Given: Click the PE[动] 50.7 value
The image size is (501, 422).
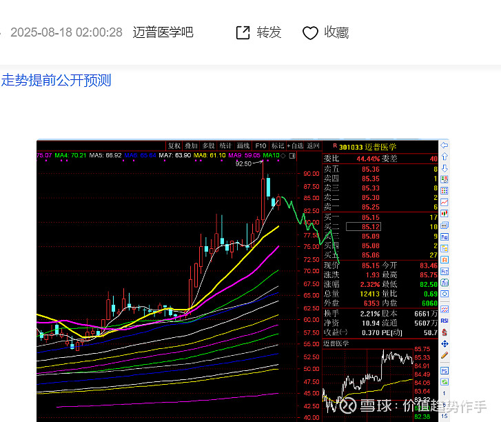Looking at the screenshot, I should point(430,333).
